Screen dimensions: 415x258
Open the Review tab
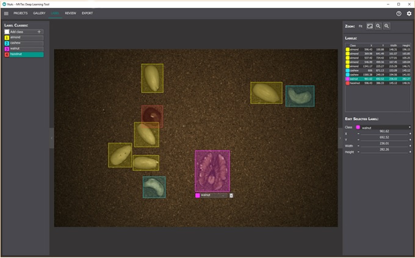pos(71,13)
